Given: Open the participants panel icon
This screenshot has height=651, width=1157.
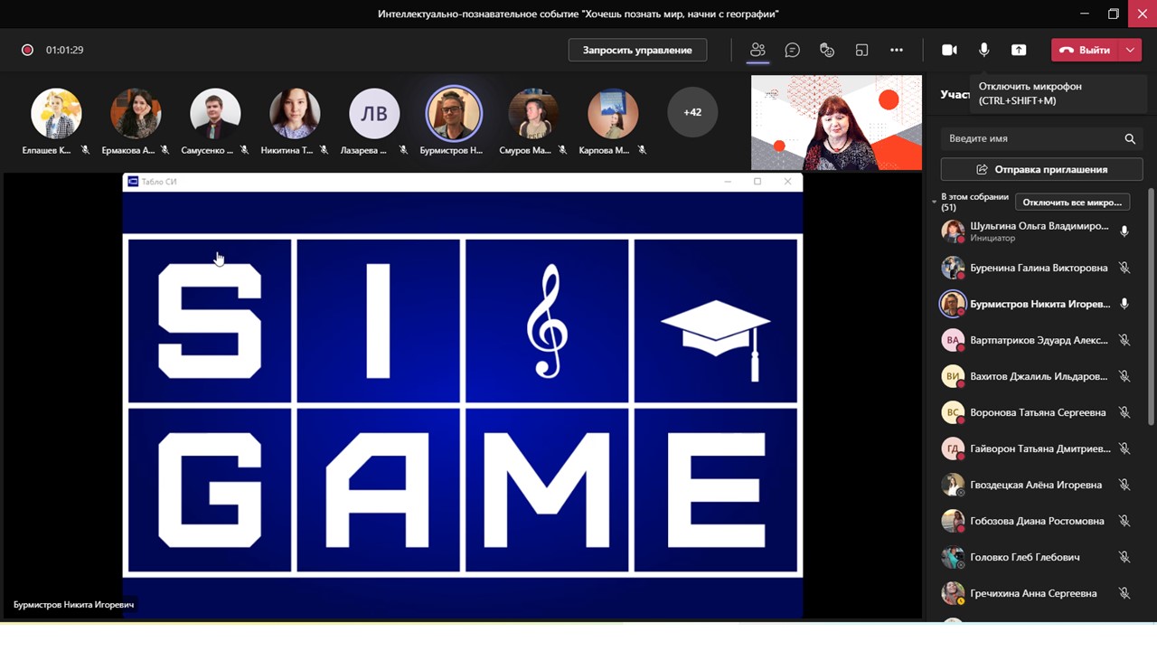Looking at the screenshot, I should click(757, 50).
